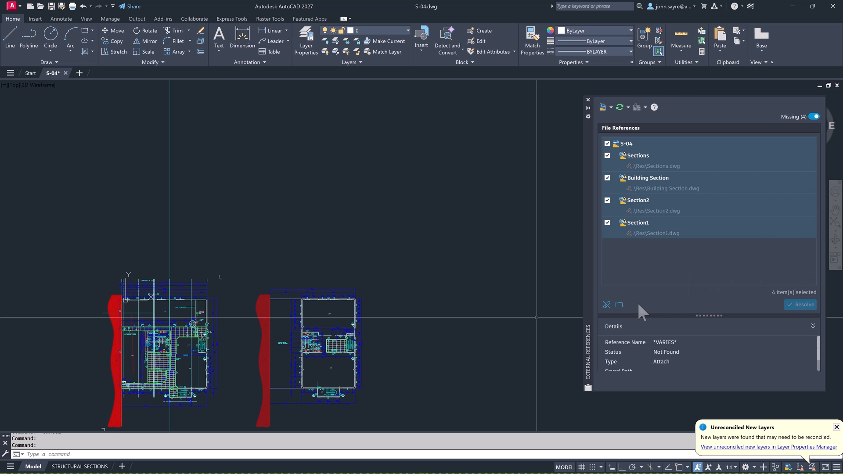
Task: Open help in External References palette
Action: [x=654, y=107]
